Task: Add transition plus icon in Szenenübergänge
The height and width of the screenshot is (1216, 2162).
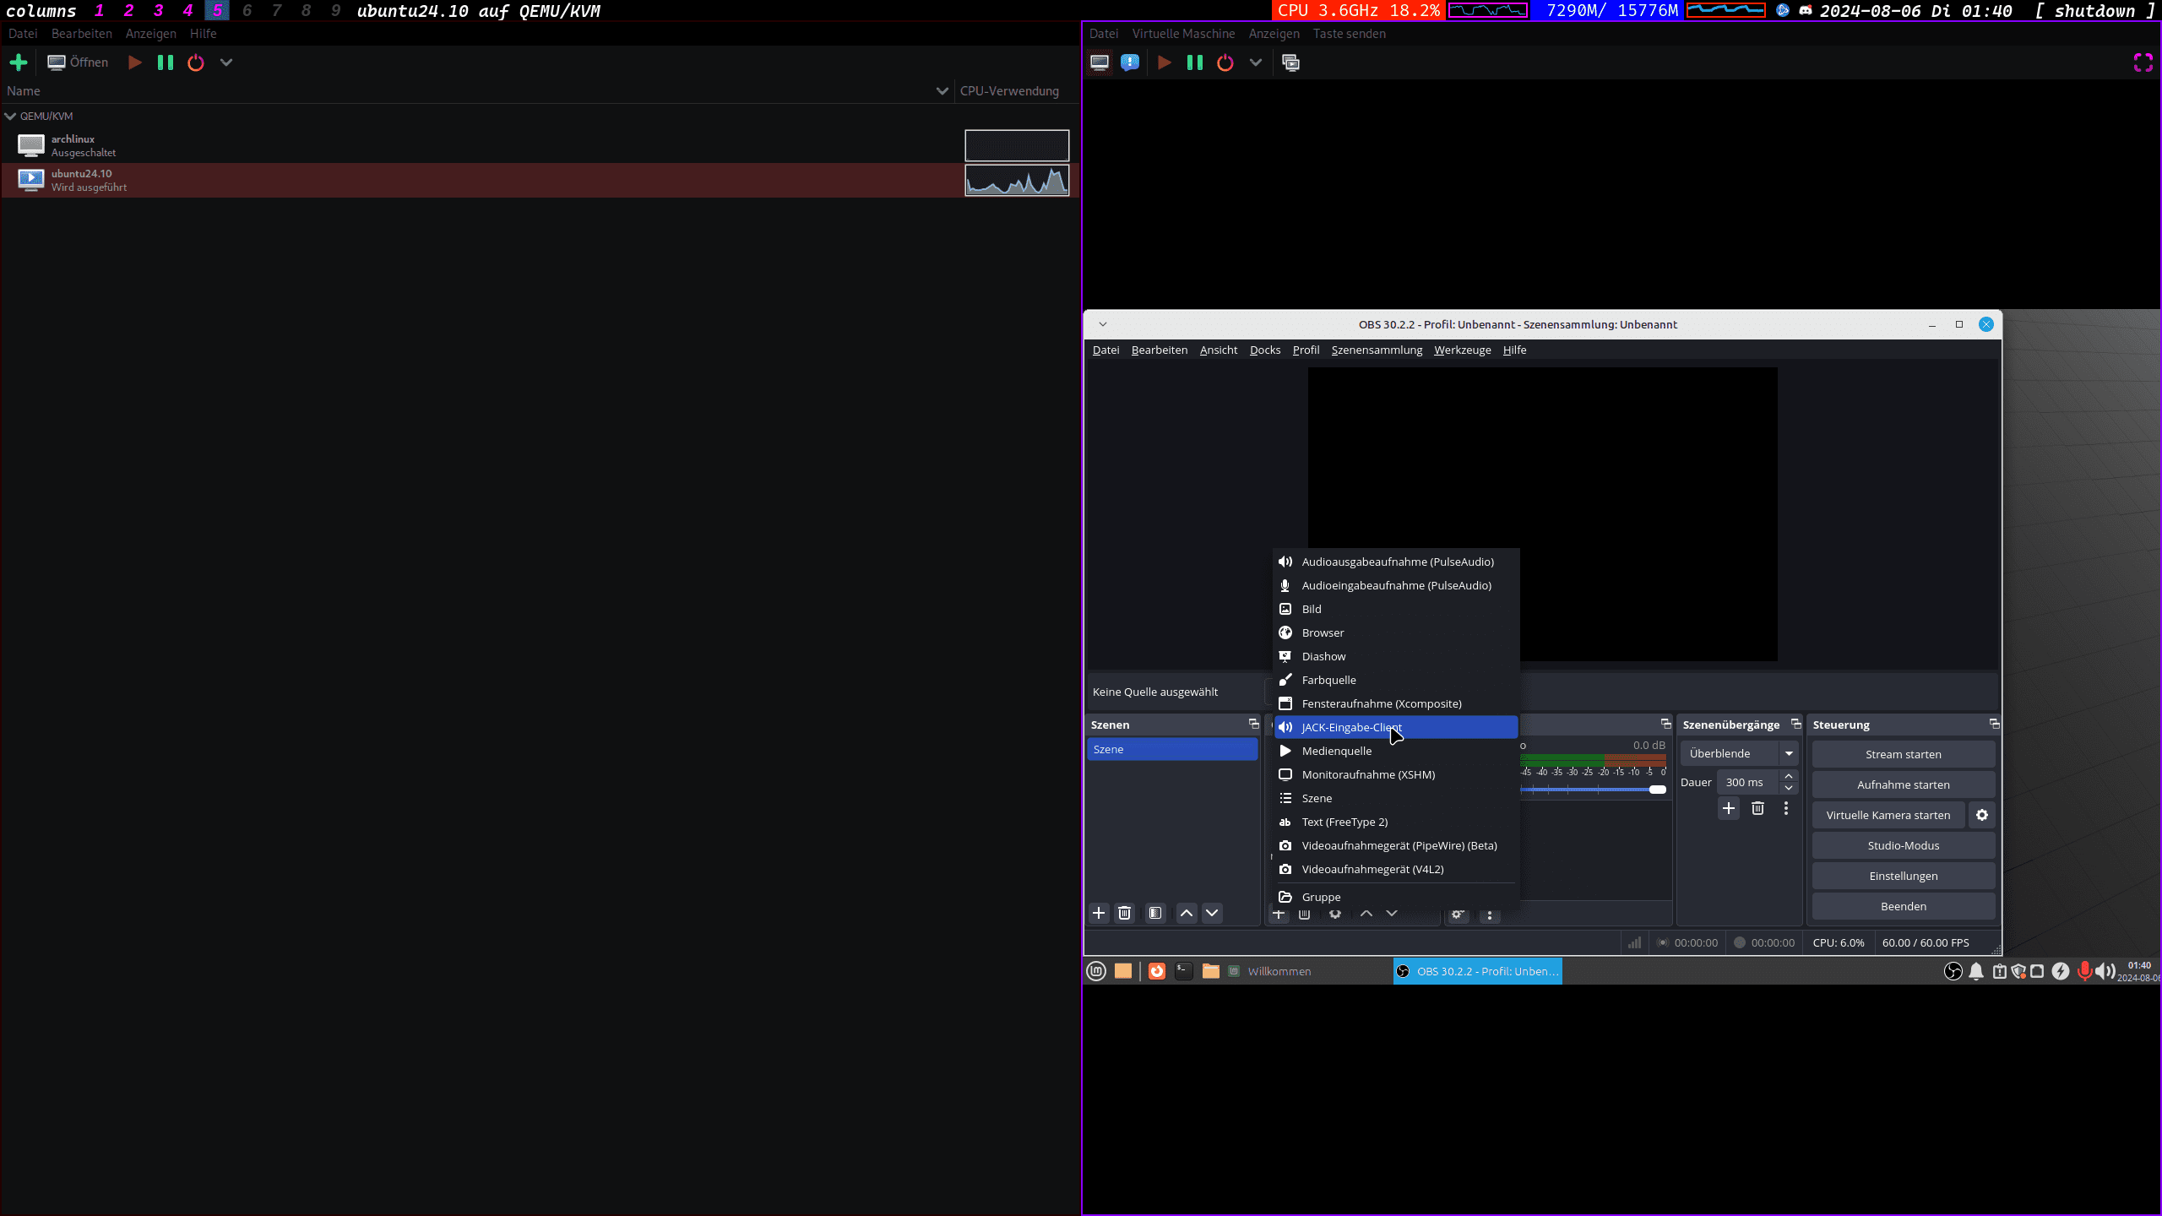Action: (x=1729, y=808)
